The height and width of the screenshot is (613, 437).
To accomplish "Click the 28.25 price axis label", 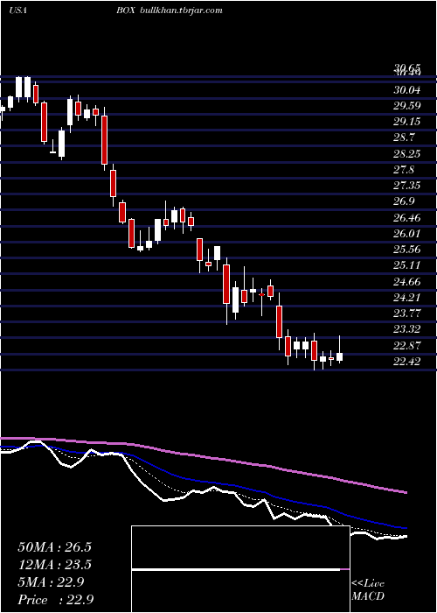I will (x=407, y=154).
